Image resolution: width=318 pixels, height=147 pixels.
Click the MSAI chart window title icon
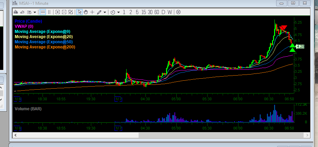[15, 3]
